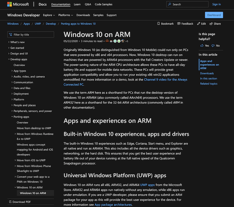The height and width of the screenshot is (207, 234).
Task: Click the Share icon
Action: point(211,24)
